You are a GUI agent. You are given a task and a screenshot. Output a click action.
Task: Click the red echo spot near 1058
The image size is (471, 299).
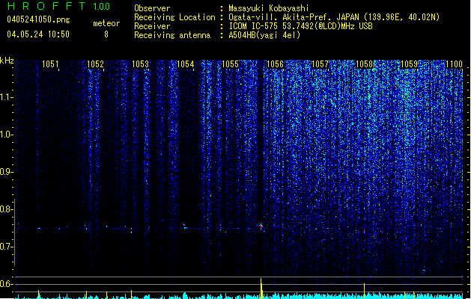coord(365,231)
